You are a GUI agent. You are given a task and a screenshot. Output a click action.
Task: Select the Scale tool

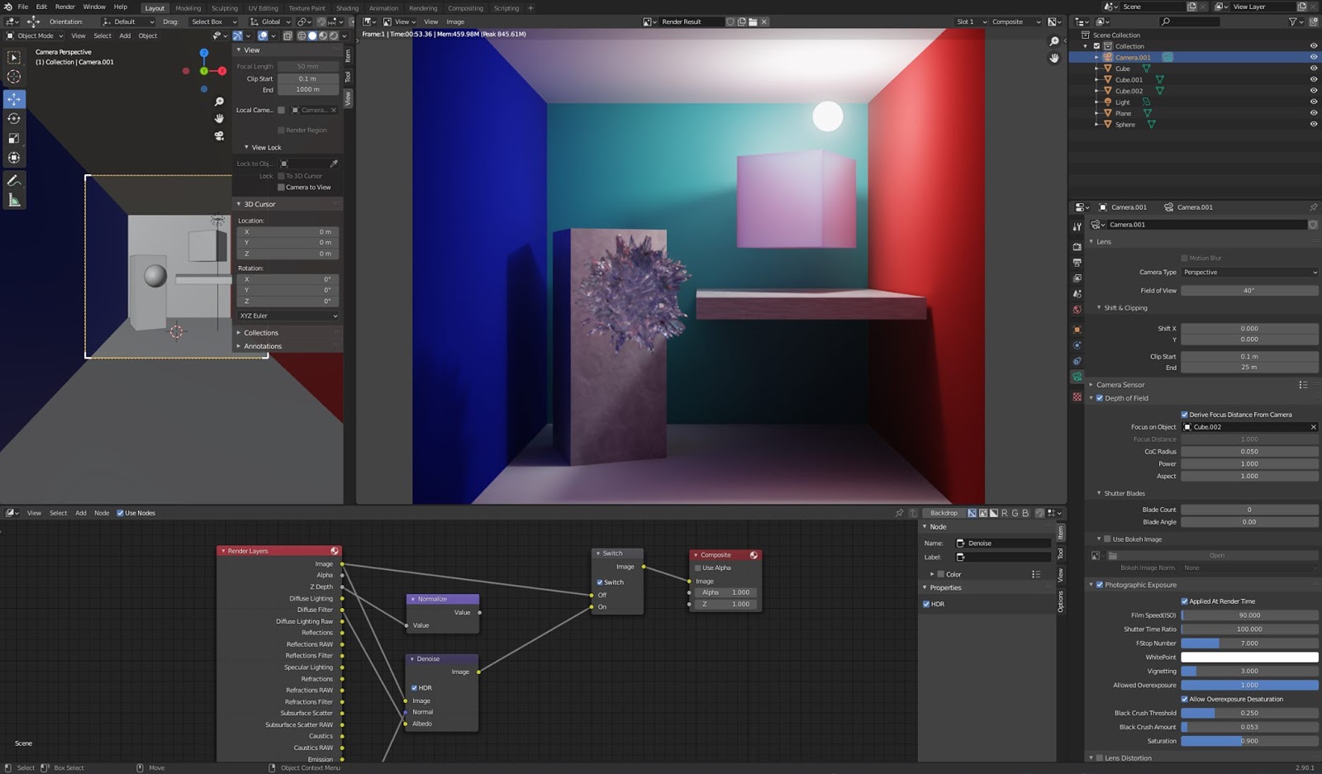tap(13, 137)
